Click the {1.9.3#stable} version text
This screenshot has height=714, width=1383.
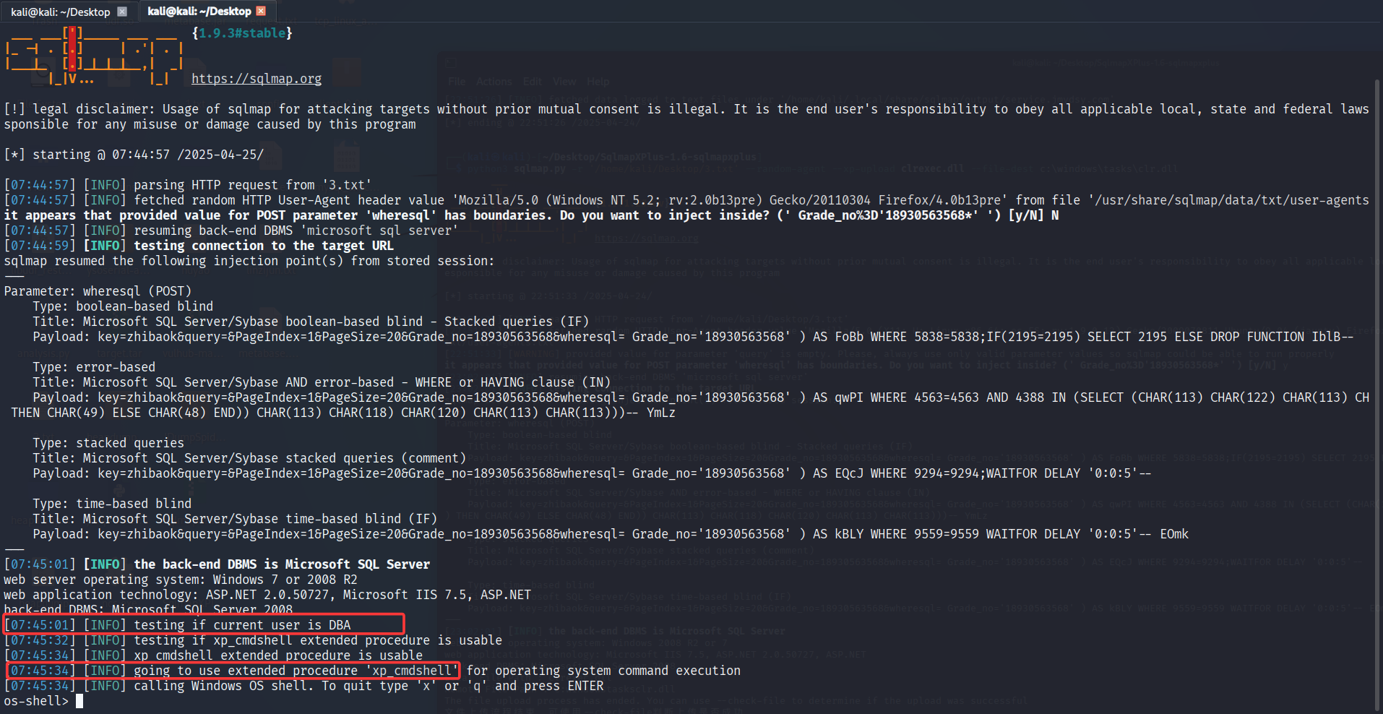(x=242, y=33)
